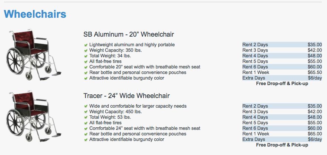Click the checkmark beside Wide and comfortable
Viewport: 327px width, 155px height.
click(86, 106)
